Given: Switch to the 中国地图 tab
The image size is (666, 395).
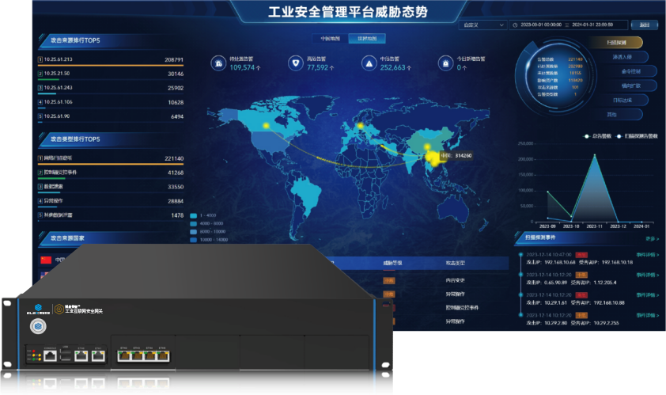Looking at the screenshot, I should click(x=330, y=38).
